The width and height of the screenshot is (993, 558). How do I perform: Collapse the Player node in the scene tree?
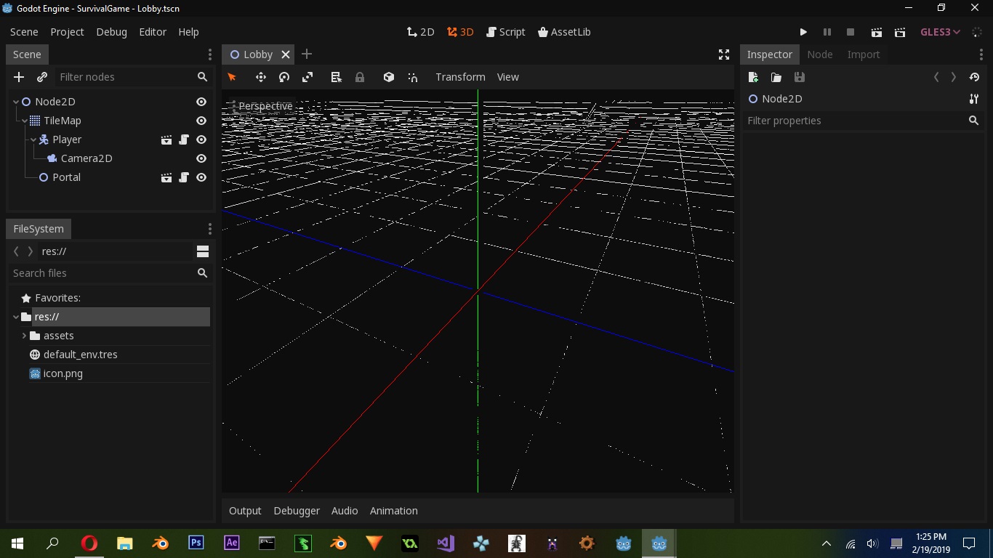[33, 139]
